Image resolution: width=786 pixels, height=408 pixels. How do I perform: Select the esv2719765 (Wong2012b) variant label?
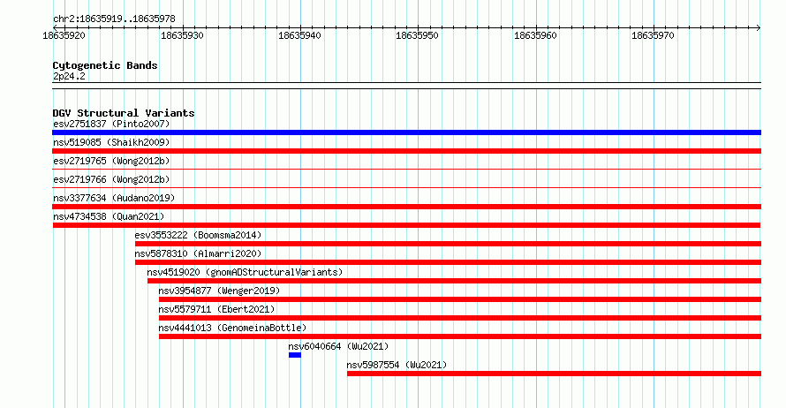(x=111, y=161)
